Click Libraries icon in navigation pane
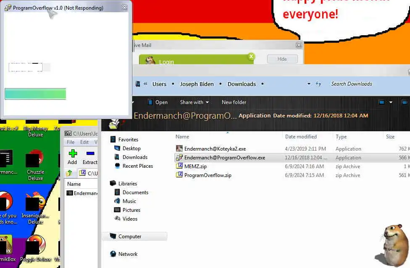The height and width of the screenshot is (268, 410). [113, 183]
